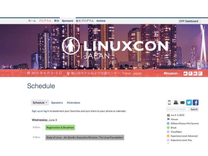Image resolution: width=208 pixels, height=156 pixels.
Task: Click the Sign up link
Action: [x=36, y=111]
